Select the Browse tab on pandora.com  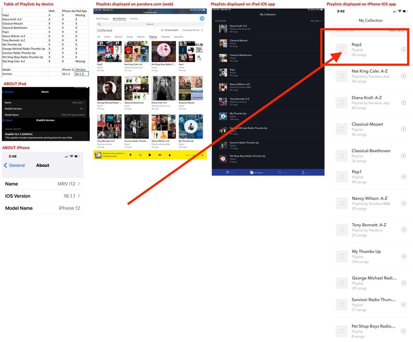[134, 19]
